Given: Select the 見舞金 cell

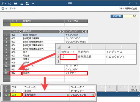Looking at the screenshot, I should [x=39, y=59].
